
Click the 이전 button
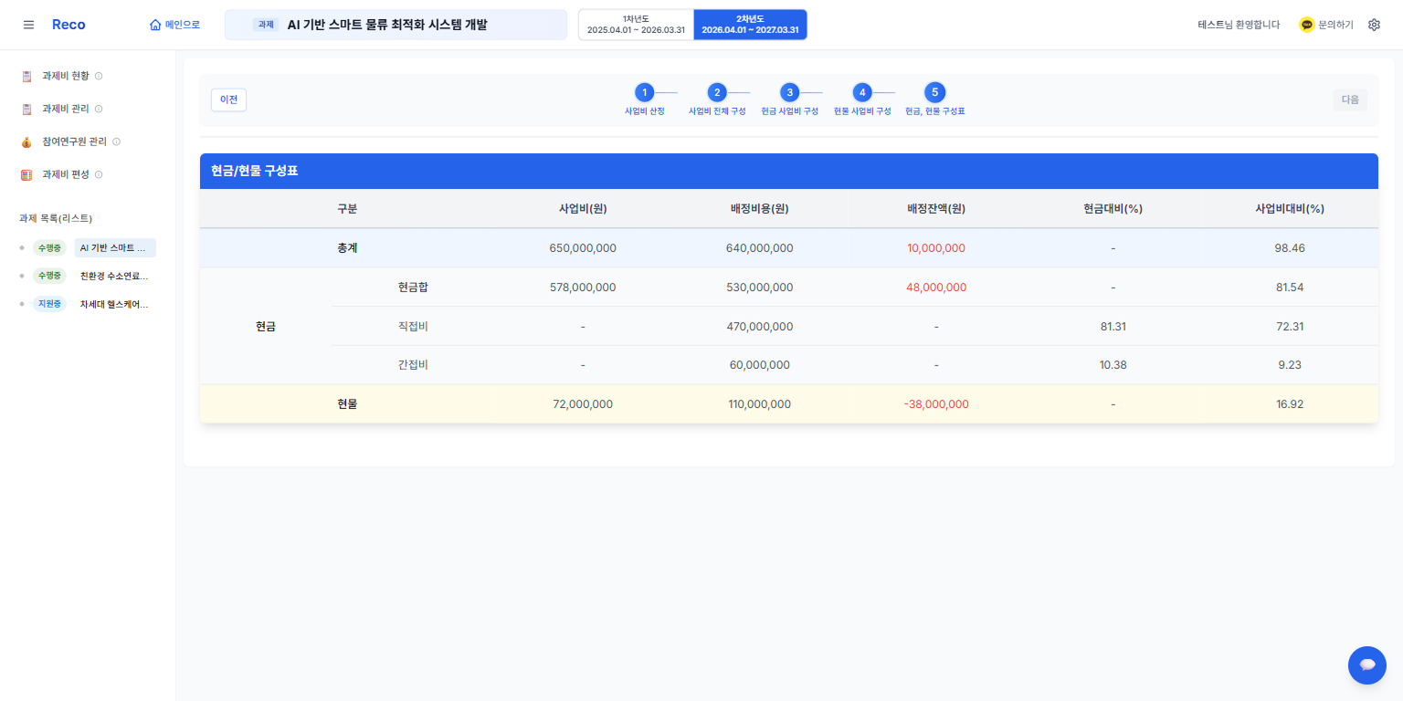click(228, 99)
